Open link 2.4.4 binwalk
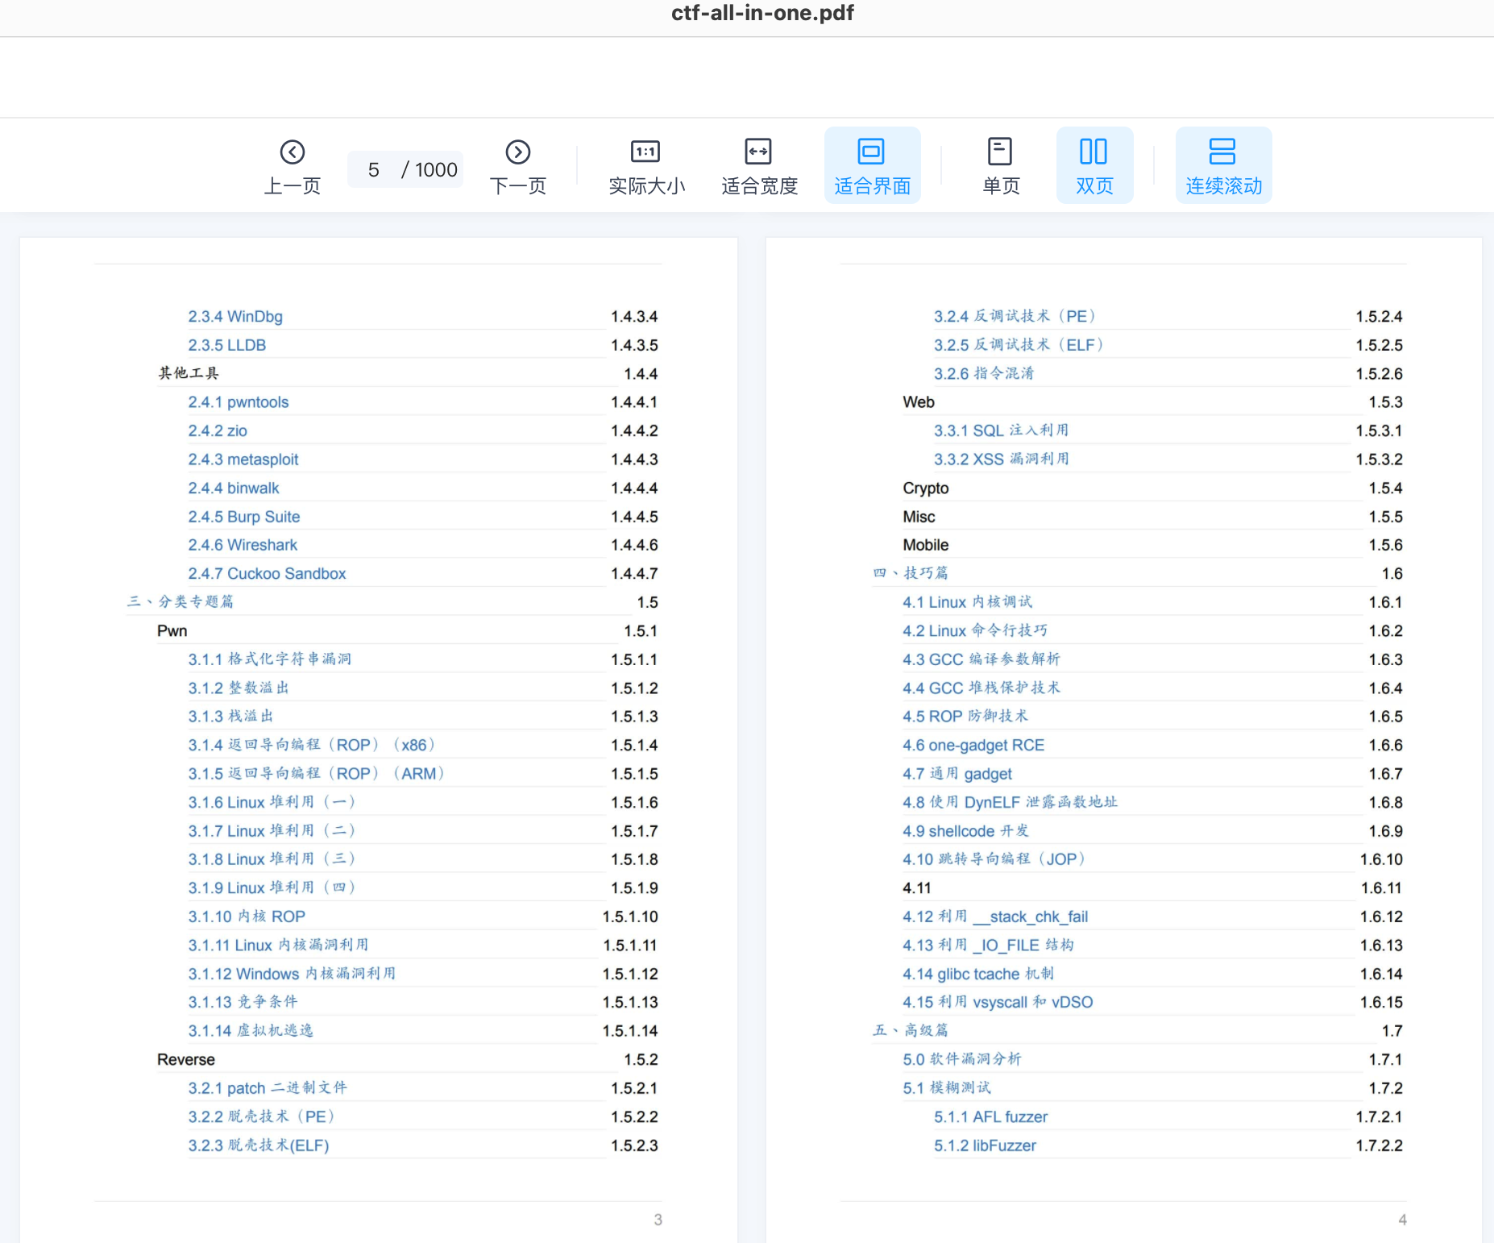Viewport: 1494px width, 1243px height. [233, 488]
